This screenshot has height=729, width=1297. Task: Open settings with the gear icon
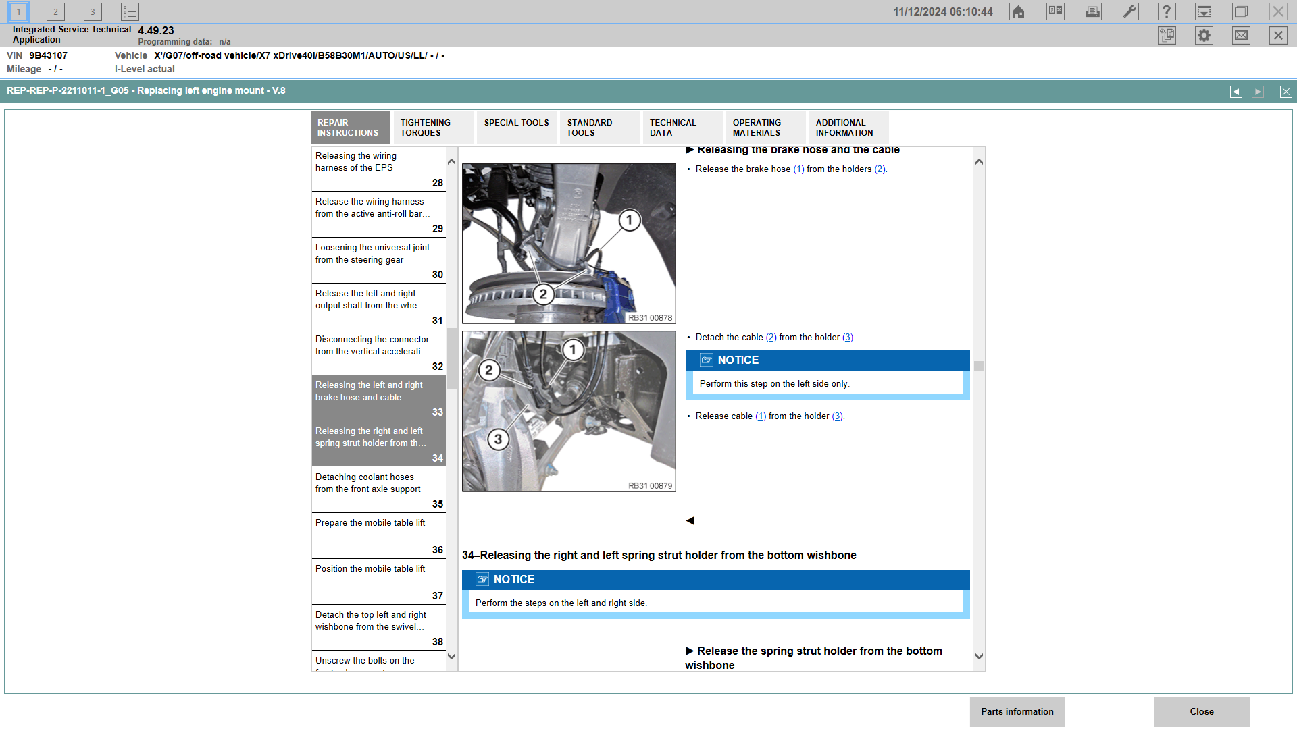pos(1203,35)
